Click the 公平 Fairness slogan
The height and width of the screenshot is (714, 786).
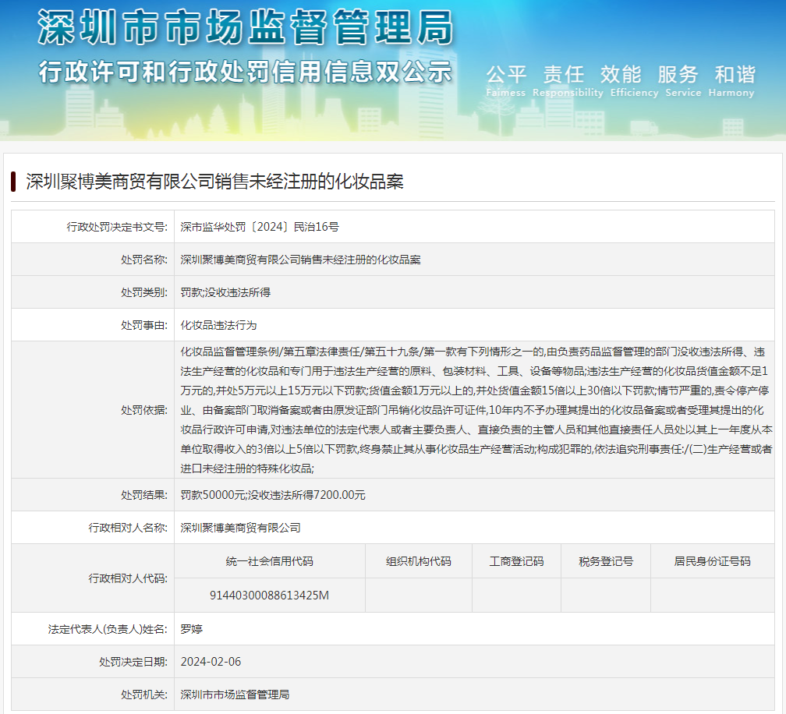[x=506, y=81]
